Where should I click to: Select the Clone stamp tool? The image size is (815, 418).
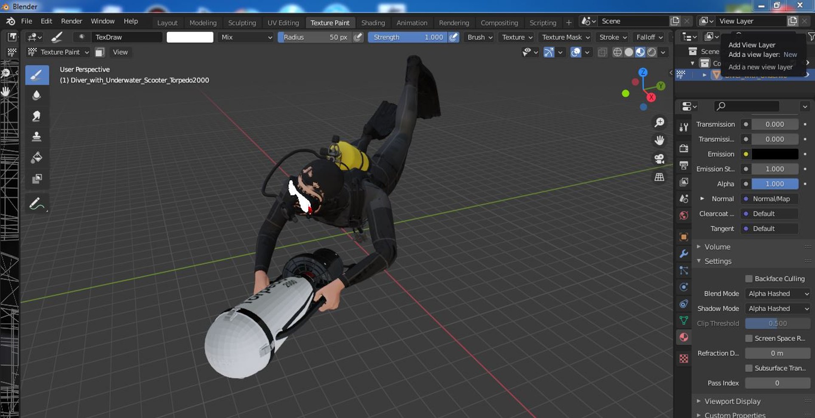click(37, 137)
